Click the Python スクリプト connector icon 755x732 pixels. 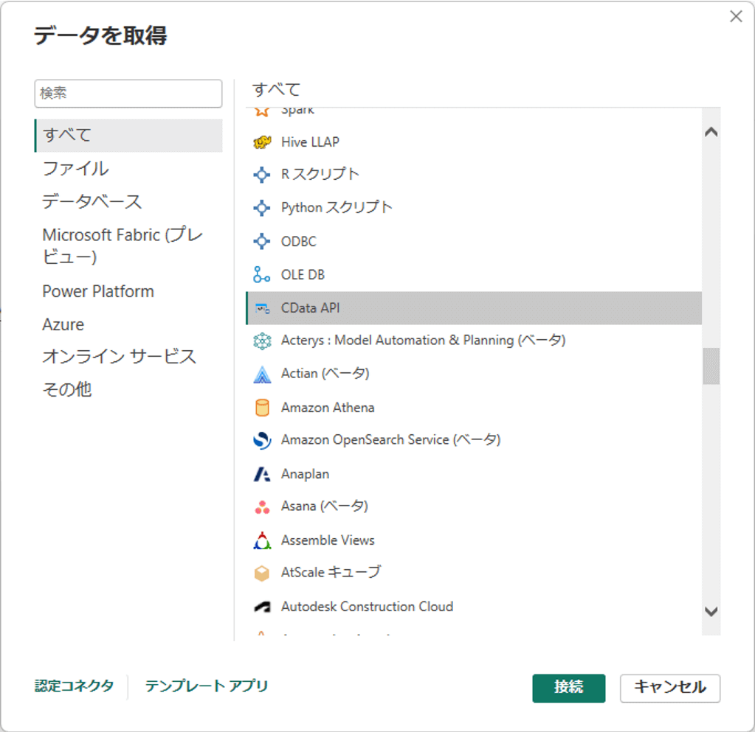pyautogui.click(x=262, y=208)
